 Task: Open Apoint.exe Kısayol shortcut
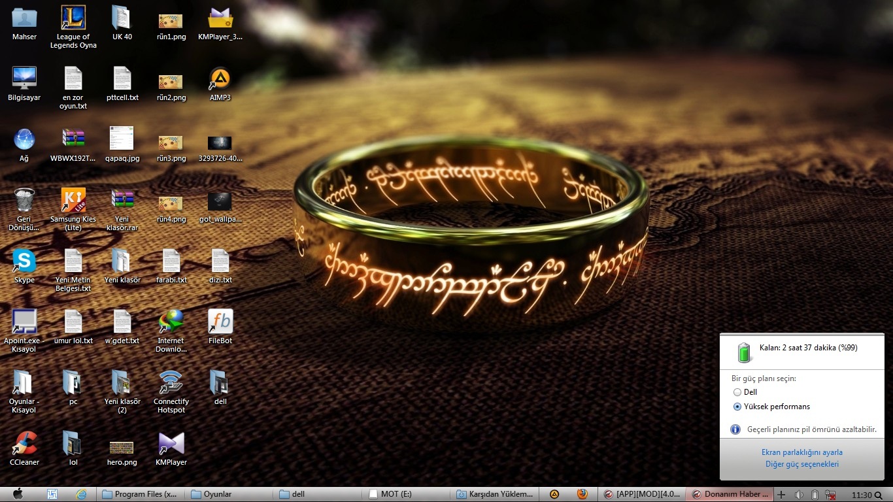[x=24, y=331]
